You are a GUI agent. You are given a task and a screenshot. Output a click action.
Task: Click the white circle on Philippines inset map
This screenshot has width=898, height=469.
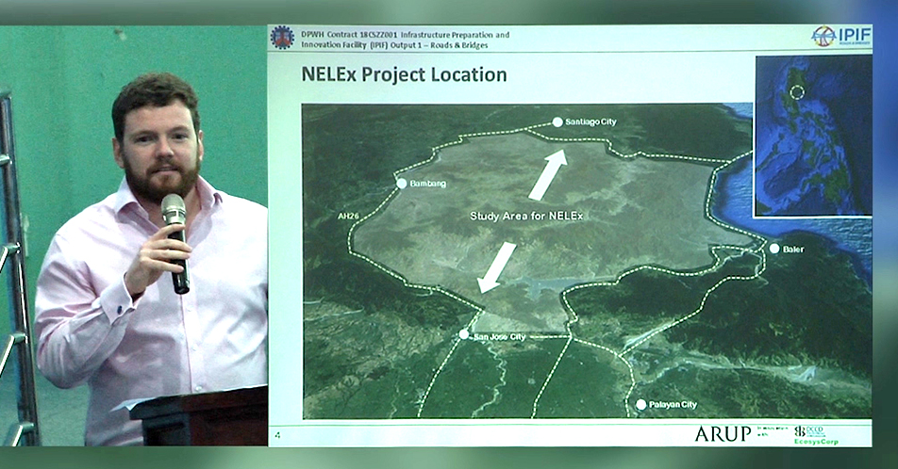[x=797, y=92]
